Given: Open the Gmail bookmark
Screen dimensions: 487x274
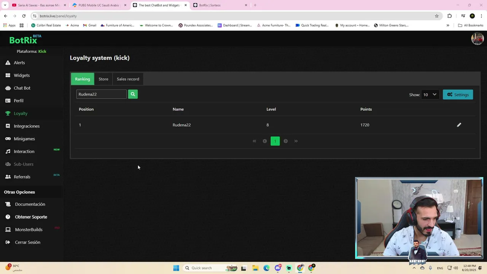Looking at the screenshot, I should 90,25.
